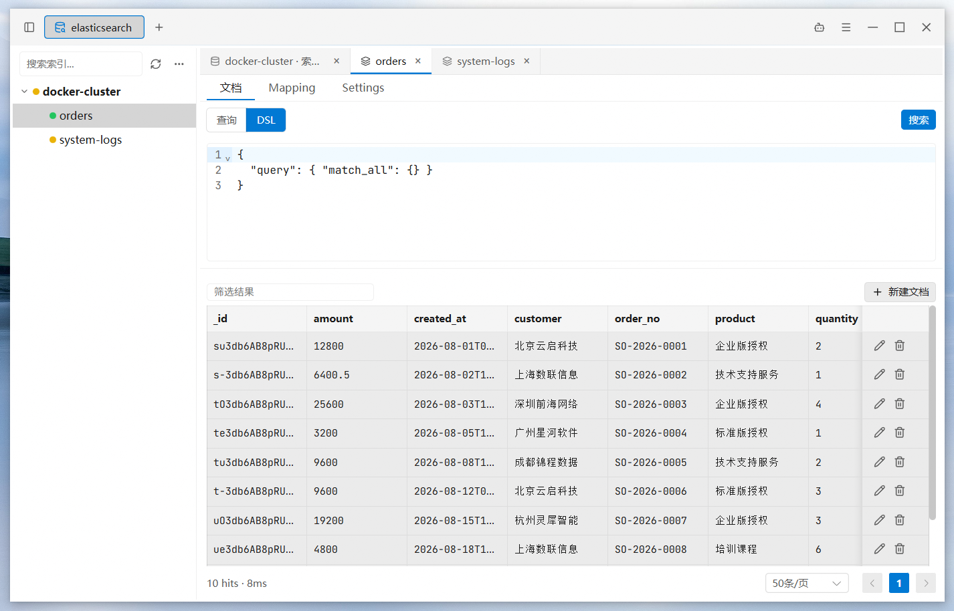Toggle the sidebar panel icon
Screen dimensions: 954x611
click(x=29, y=27)
